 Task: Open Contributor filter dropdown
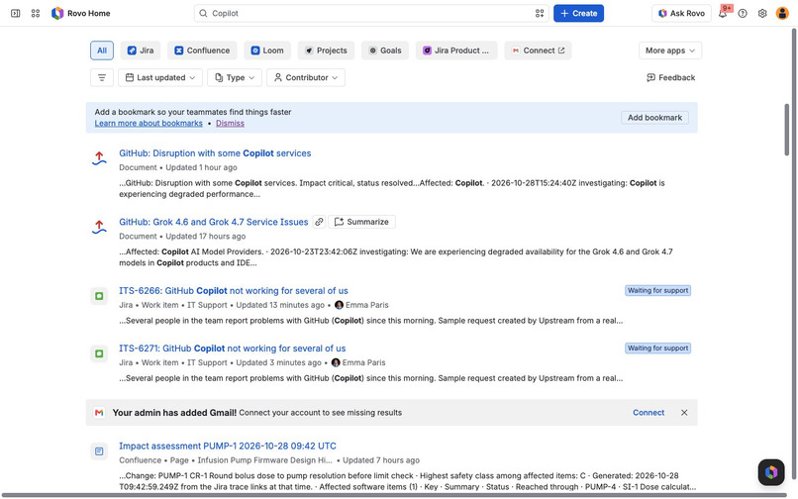306,77
